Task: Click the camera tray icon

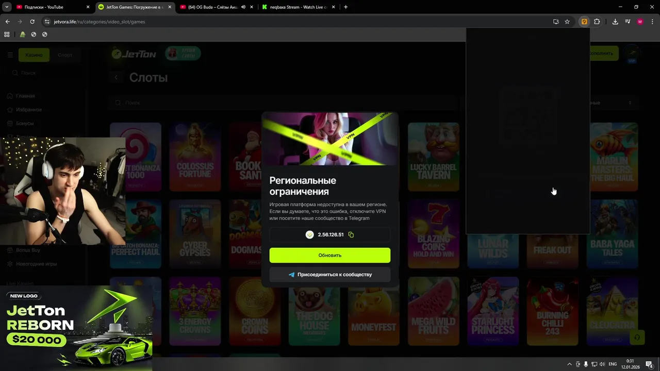Action: [x=577, y=364]
